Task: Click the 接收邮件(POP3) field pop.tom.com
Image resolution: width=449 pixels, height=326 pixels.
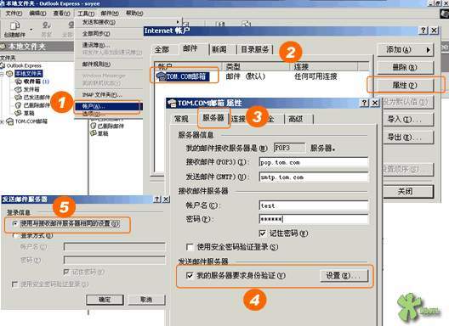Action: pyautogui.click(x=314, y=162)
